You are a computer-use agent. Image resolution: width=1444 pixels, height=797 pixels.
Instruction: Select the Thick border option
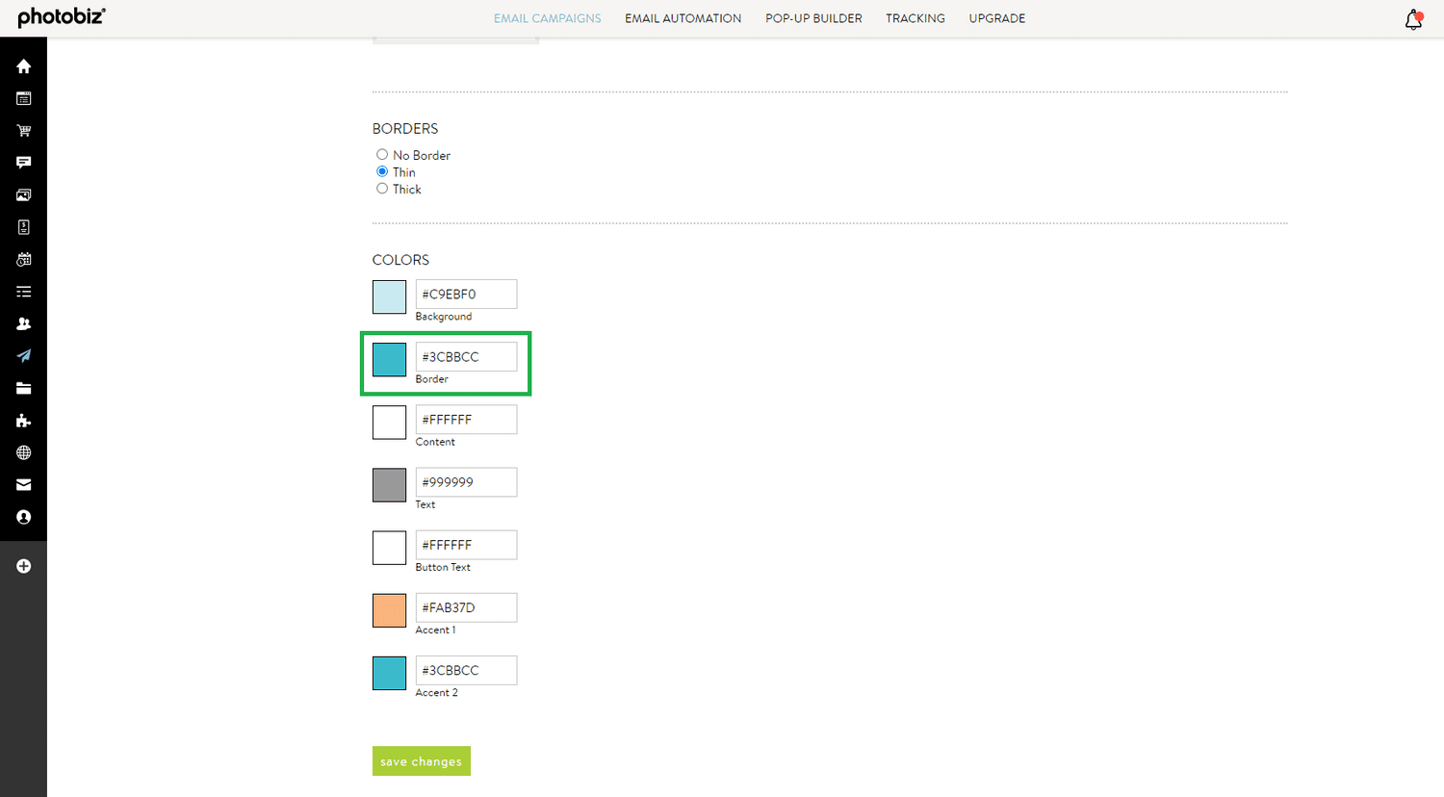382,188
